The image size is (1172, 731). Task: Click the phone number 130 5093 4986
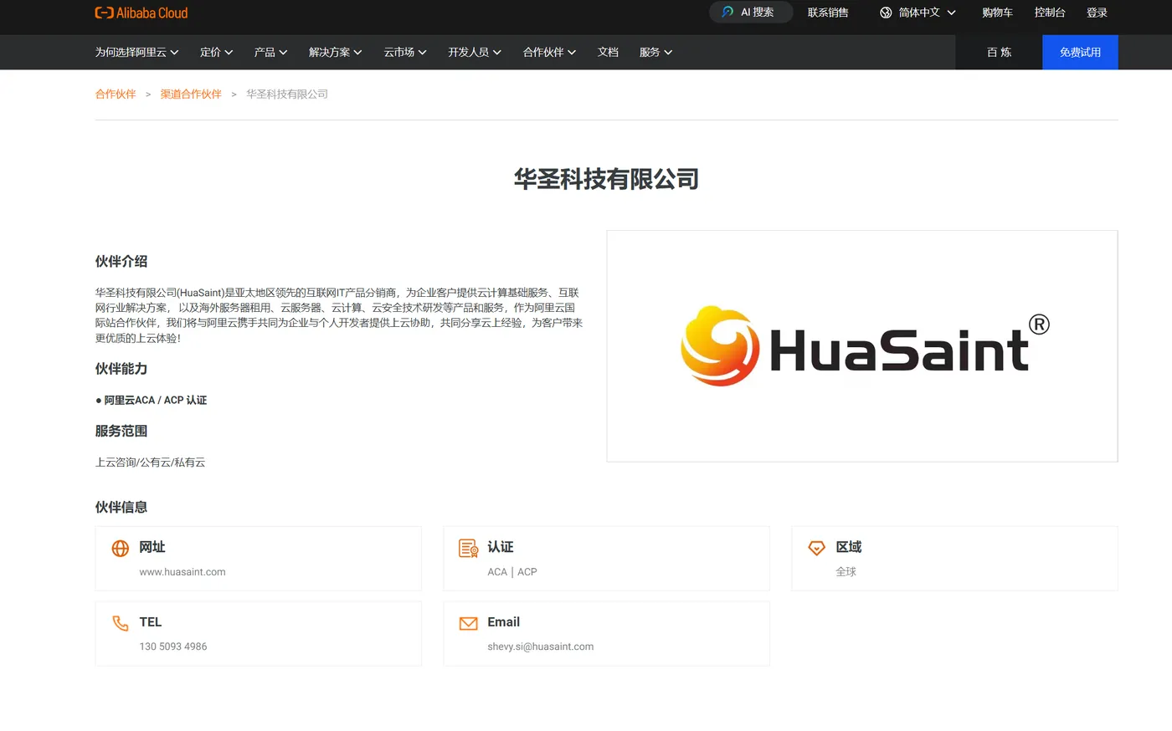tap(173, 647)
